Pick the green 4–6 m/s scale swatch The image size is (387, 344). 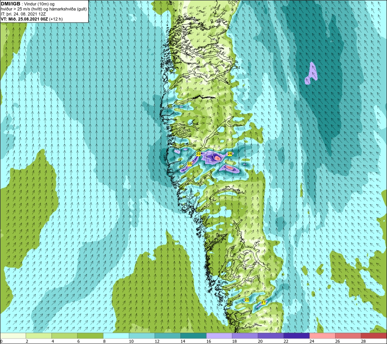coord(64,336)
